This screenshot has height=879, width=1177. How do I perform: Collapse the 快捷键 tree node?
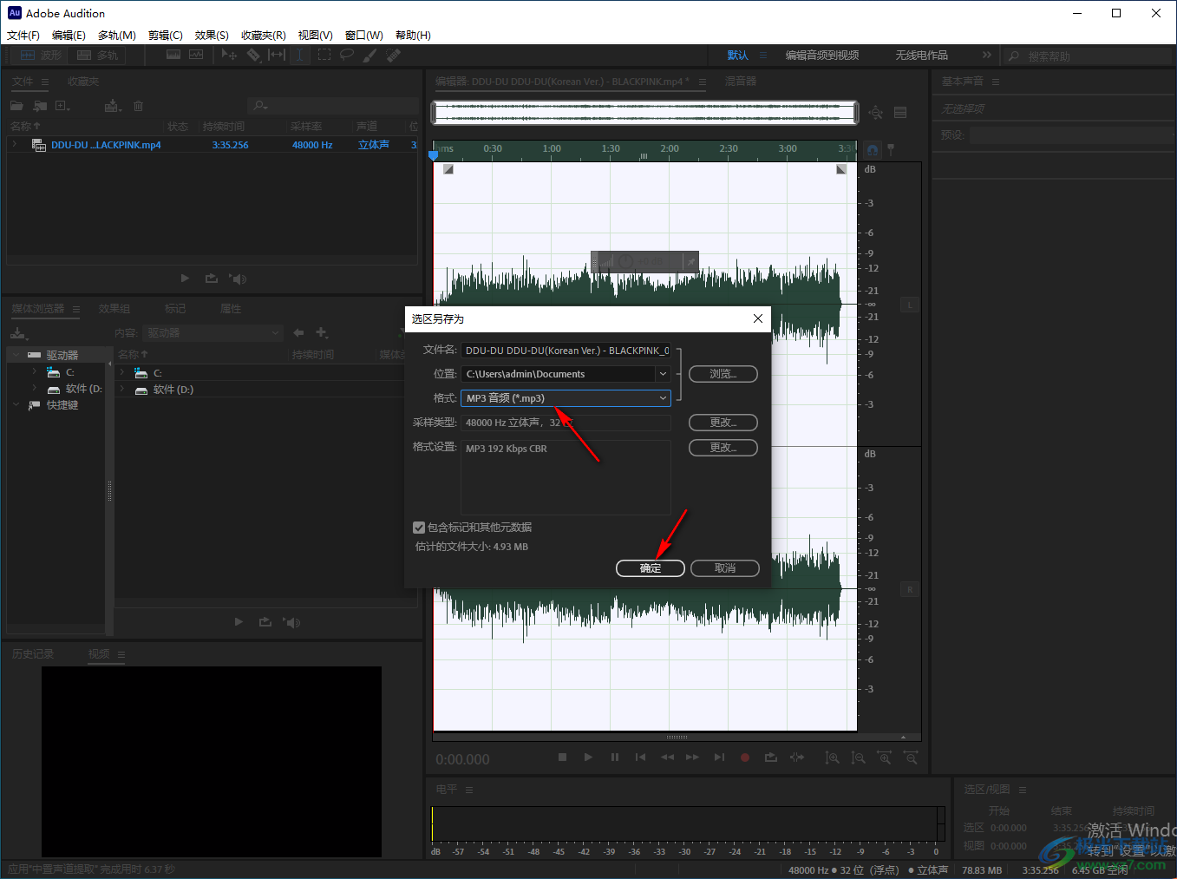(16, 404)
